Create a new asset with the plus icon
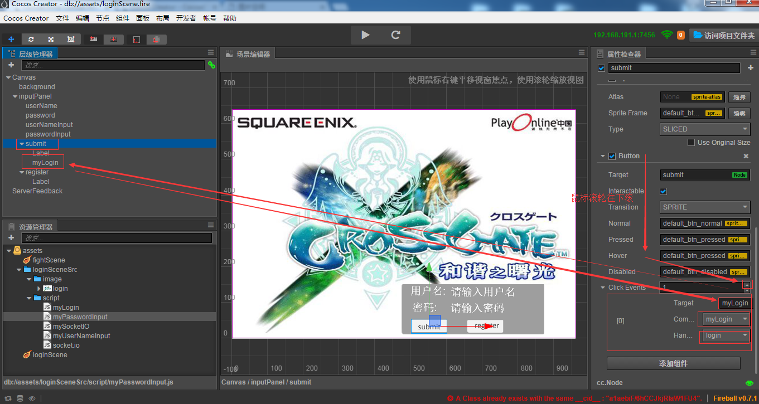The width and height of the screenshot is (759, 404). [x=11, y=238]
